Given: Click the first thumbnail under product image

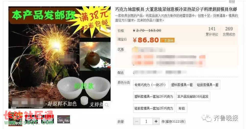Looking at the screenshot, I should [15, 120].
